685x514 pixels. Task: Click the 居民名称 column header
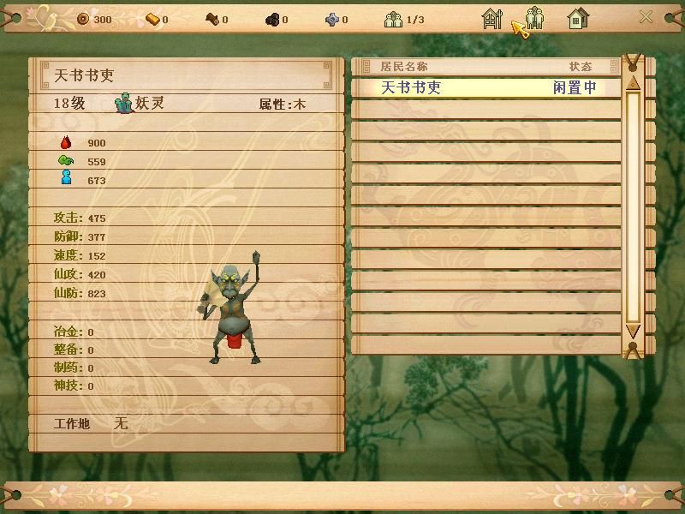(403, 67)
